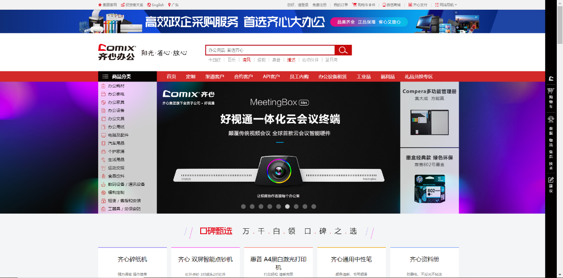Expand the 网站导航 dropdown
563x278 pixels.
point(446,5)
